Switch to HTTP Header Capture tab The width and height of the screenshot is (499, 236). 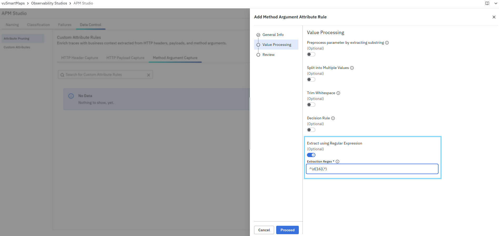pos(80,58)
